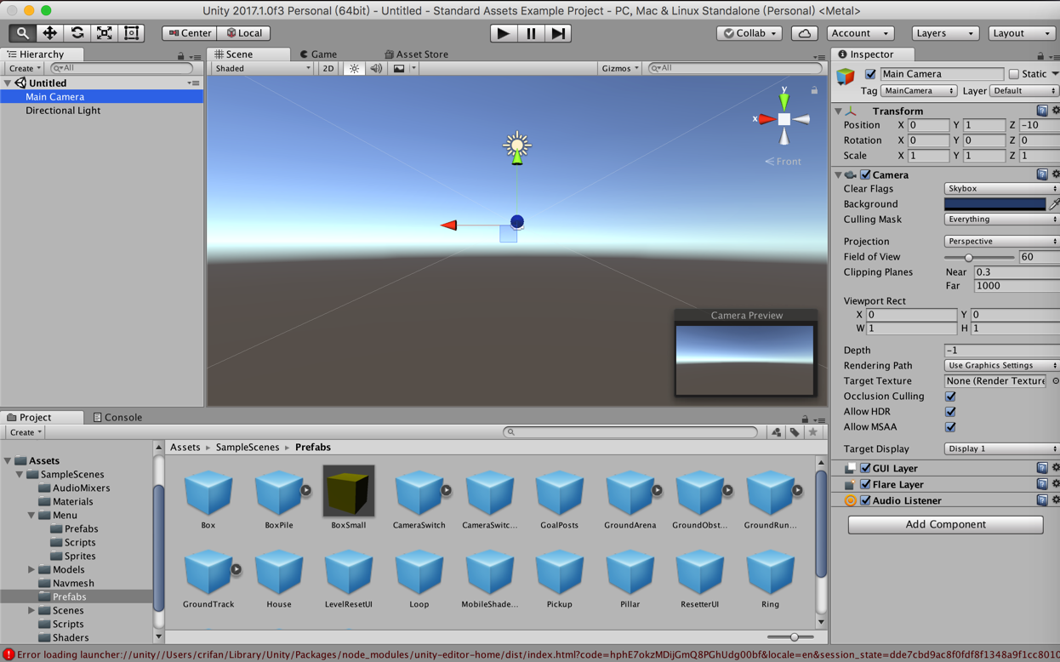Toggle pivot Center button
This screenshot has width=1060, height=662.
pos(190,33)
